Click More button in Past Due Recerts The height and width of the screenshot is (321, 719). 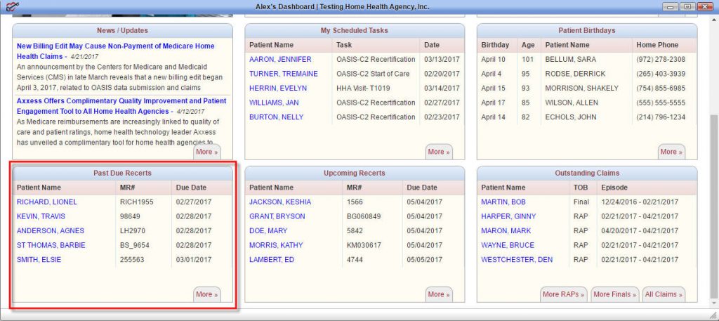point(206,294)
